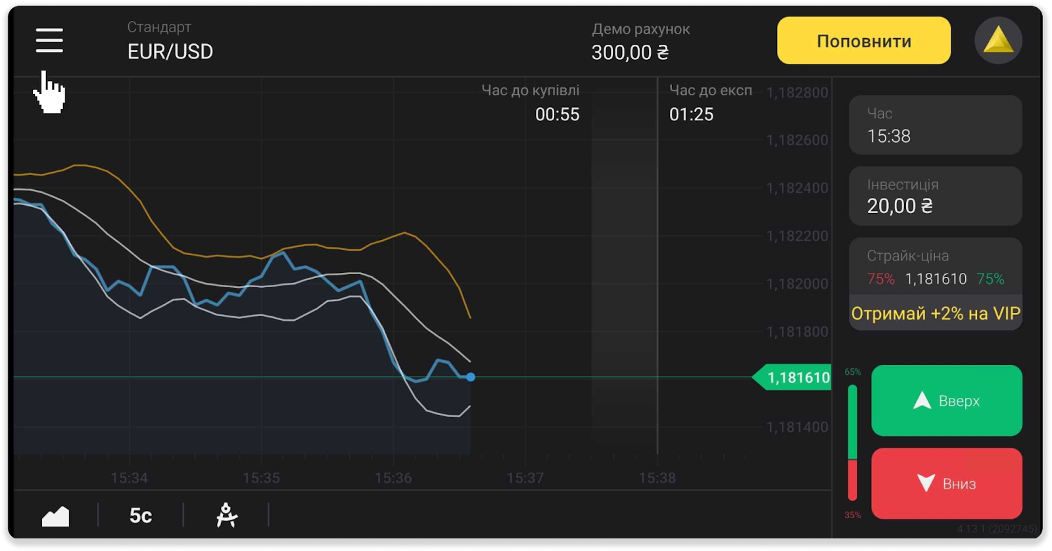Click the trader sentiment bar
The width and height of the screenshot is (1052, 551).
[852, 443]
